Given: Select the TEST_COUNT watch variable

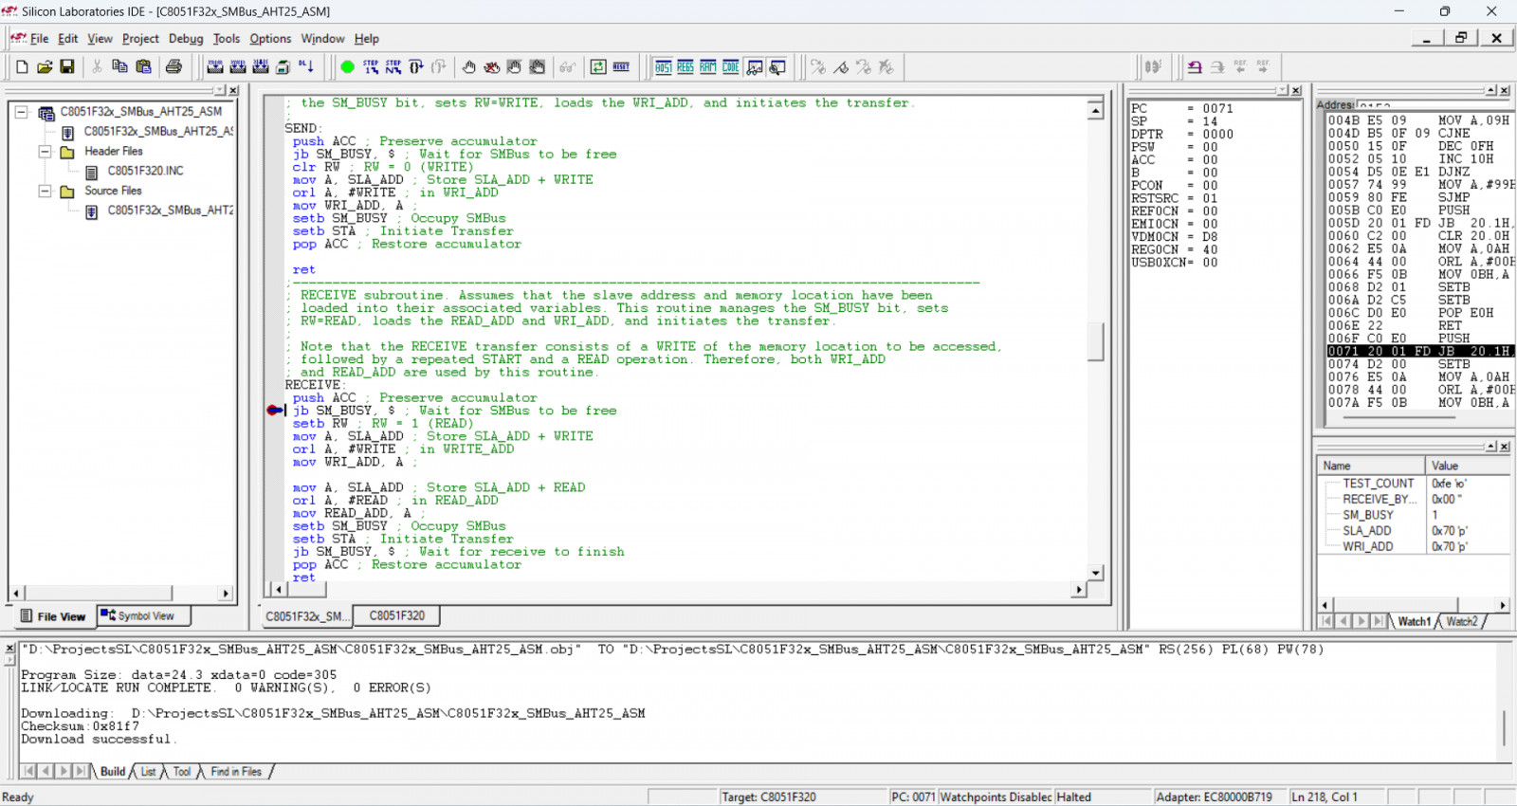Looking at the screenshot, I should (x=1378, y=484).
